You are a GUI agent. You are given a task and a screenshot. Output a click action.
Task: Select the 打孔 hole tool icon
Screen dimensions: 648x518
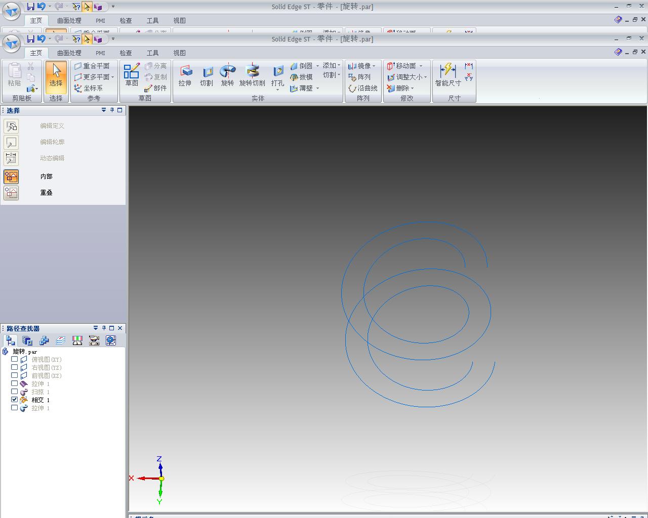click(277, 76)
